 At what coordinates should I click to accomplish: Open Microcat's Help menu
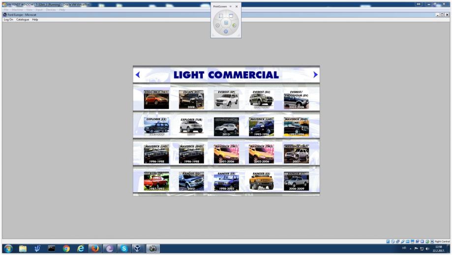click(x=35, y=20)
